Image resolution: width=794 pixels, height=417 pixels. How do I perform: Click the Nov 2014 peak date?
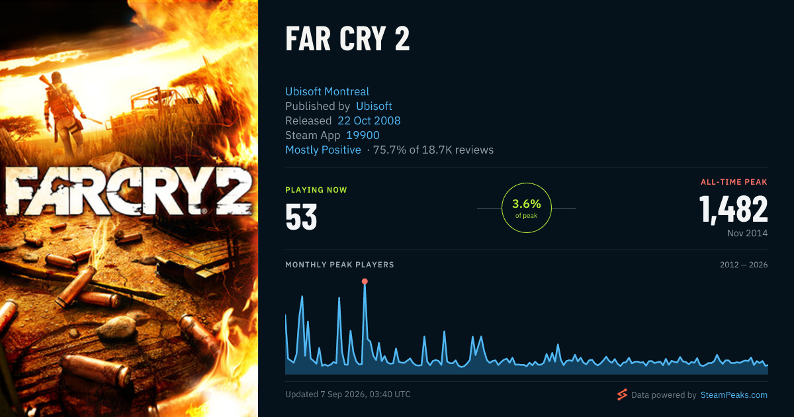[747, 234]
